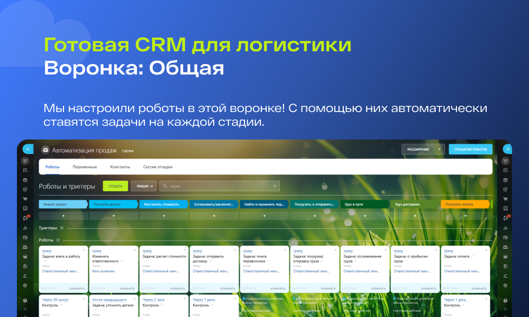Switch to the Константы tab

point(120,167)
